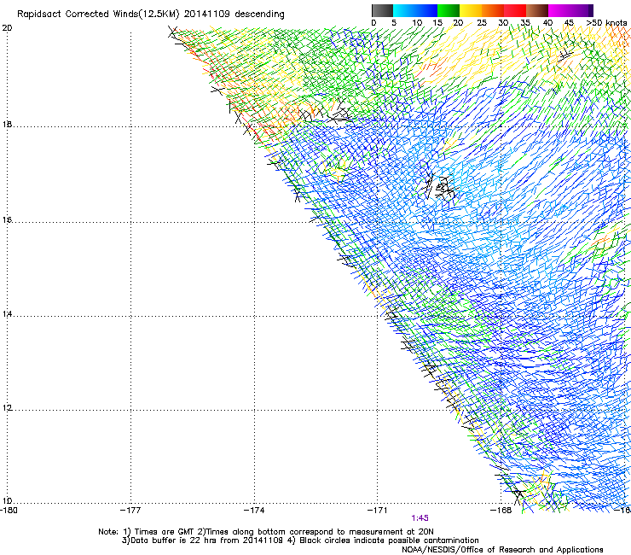Click longitude label '-180' on the axis

click(9, 511)
